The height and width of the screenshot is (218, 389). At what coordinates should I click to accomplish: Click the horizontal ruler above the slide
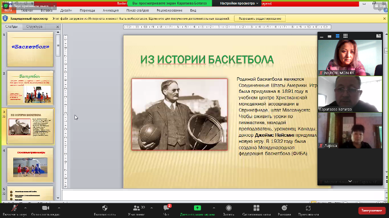pos(227,27)
